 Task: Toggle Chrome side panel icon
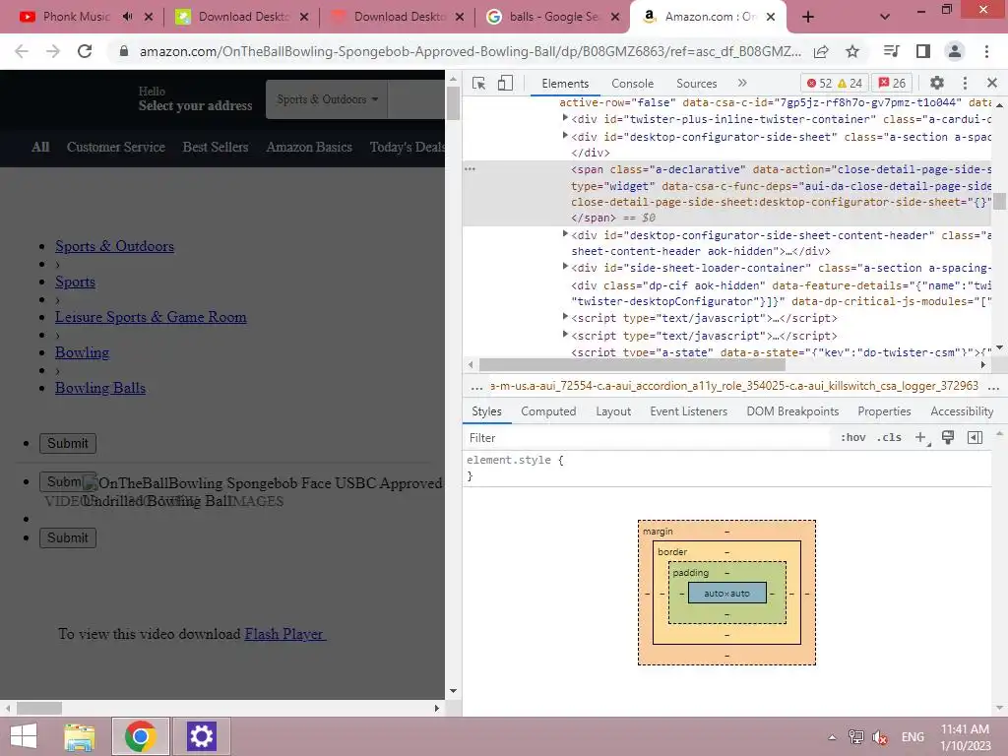(x=923, y=51)
